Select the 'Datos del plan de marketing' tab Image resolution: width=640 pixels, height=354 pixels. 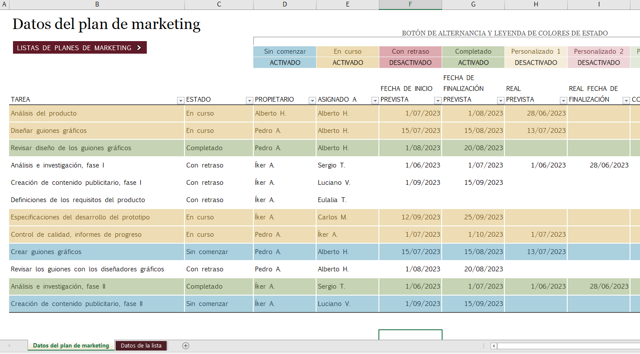coord(71,345)
